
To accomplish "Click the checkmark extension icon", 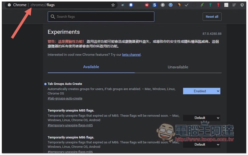I will click(x=187, y=5).
